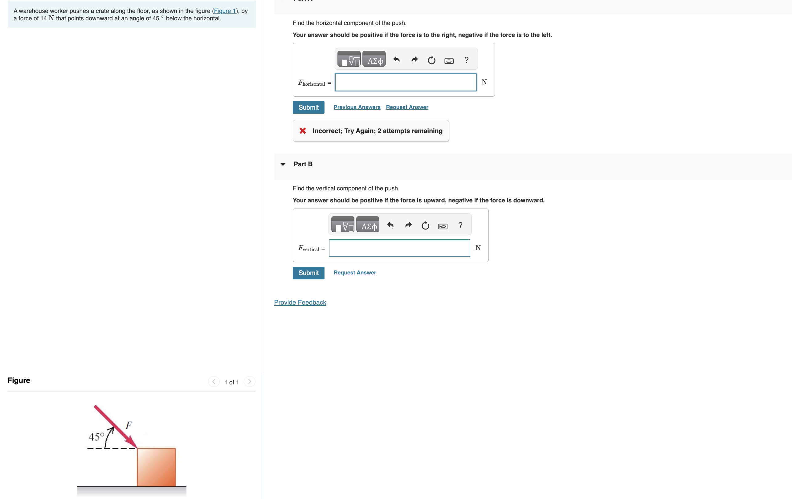
Task: Go to previous figure with left chevron
Action: point(214,382)
